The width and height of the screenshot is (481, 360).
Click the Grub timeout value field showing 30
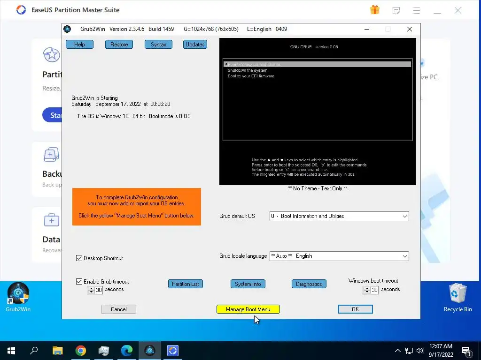[99, 290]
